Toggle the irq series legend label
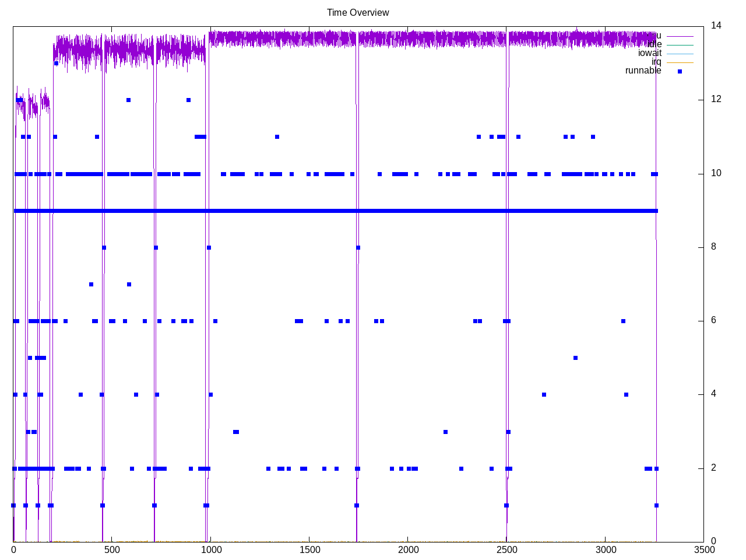This screenshot has width=746, height=560. [656, 62]
